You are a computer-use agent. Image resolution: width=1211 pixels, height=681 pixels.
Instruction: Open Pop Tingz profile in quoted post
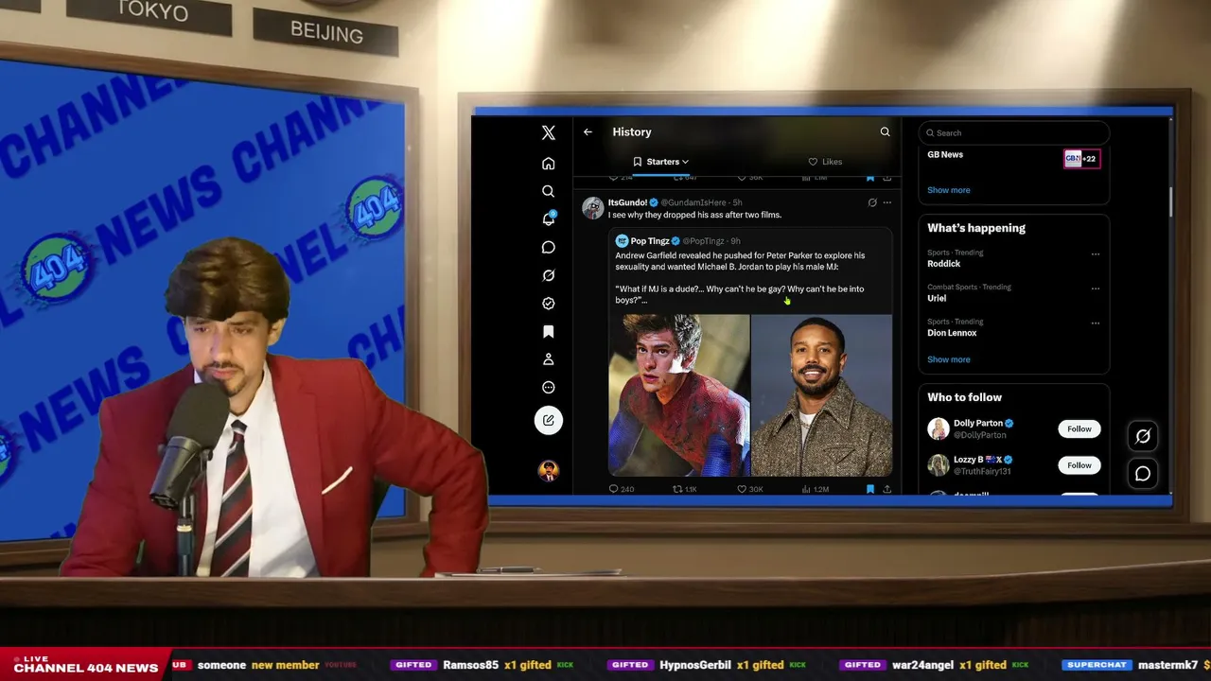(649, 241)
